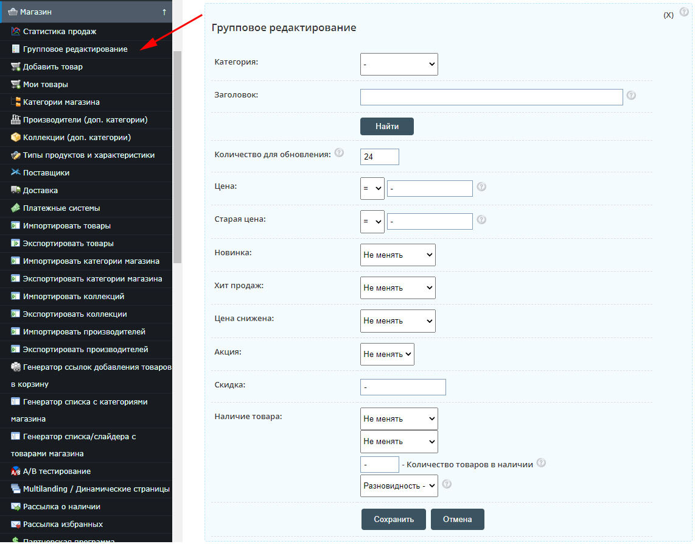Expand the Хит продаж dropdown
The image size is (695, 544).
pyautogui.click(x=397, y=288)
